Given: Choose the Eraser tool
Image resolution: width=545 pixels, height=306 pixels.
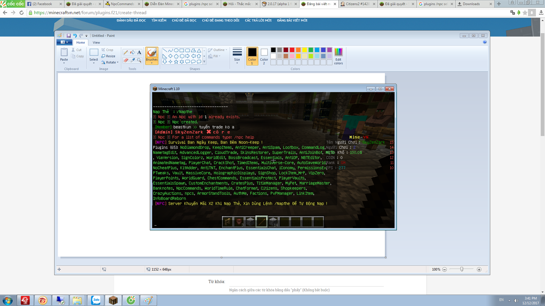Looking at the screenshot, I should click(126, 60).
